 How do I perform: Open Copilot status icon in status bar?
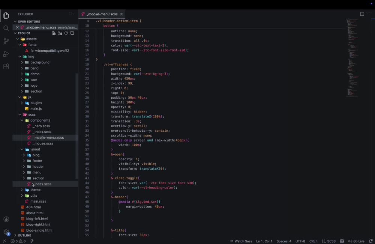[x=342, y=241]
